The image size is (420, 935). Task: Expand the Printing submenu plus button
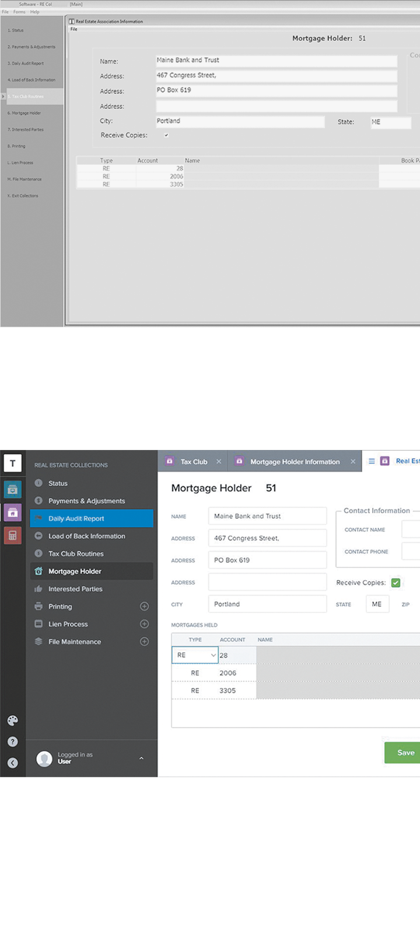click(x=145, y=607)
